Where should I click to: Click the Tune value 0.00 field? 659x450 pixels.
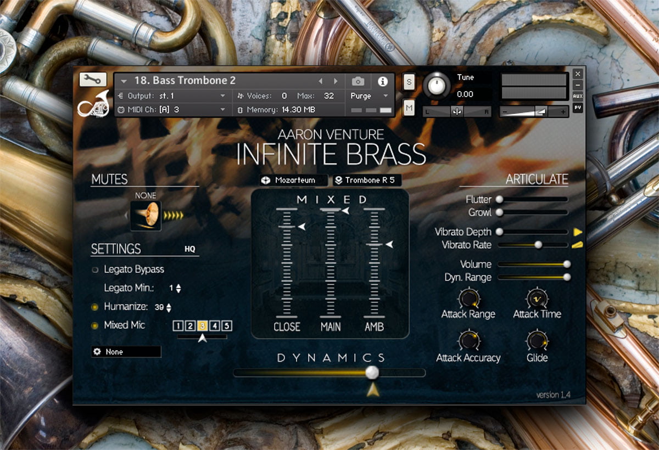pos(465,94)
